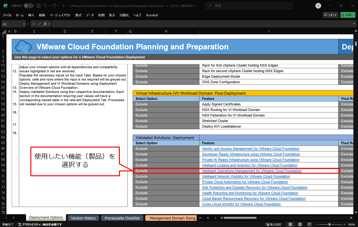The width and height of the screenshot is (358, 227).
Task: Expand the saved location dropdown beside file name
Action: [x=195, y=6]
